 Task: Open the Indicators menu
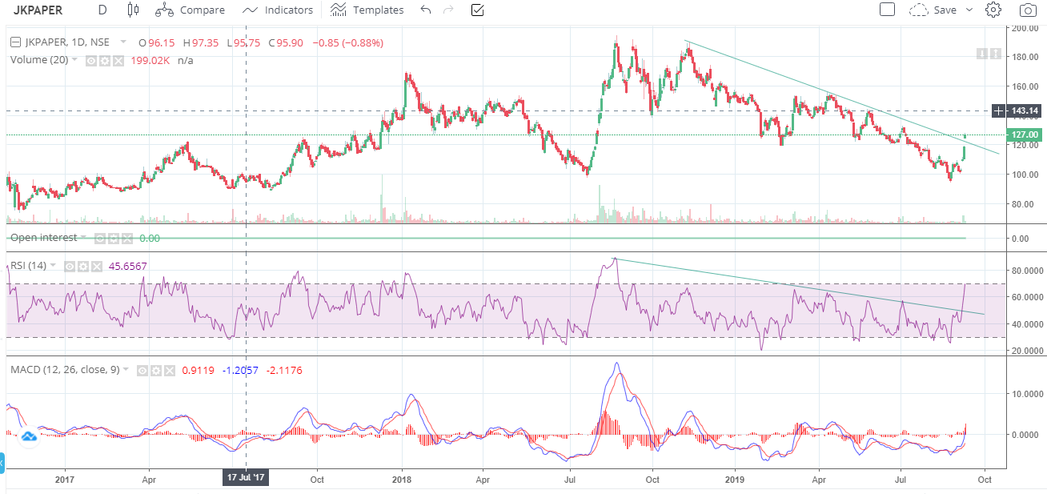(278, 10)
